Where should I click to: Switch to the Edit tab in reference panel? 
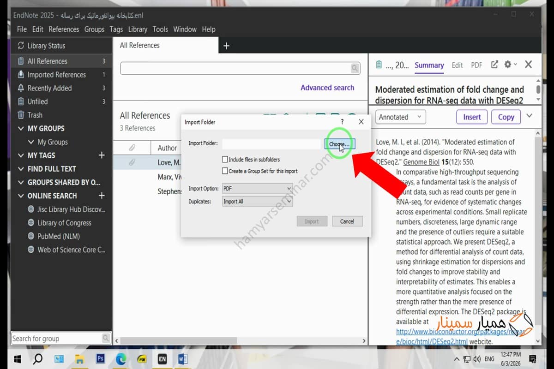tap(457, 65)
